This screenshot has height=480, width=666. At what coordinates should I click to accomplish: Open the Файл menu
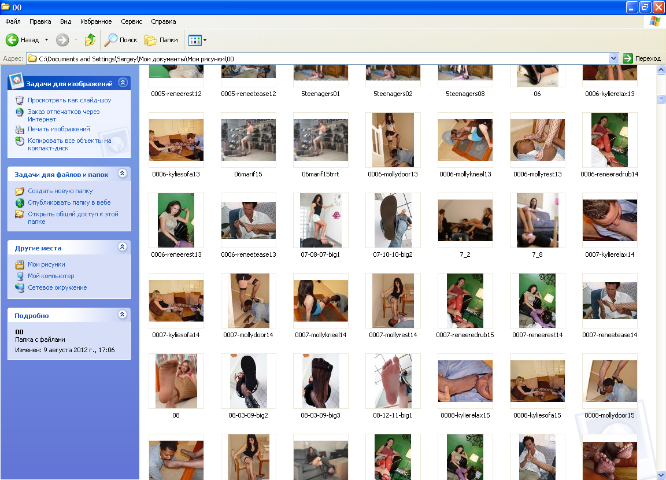13,21
